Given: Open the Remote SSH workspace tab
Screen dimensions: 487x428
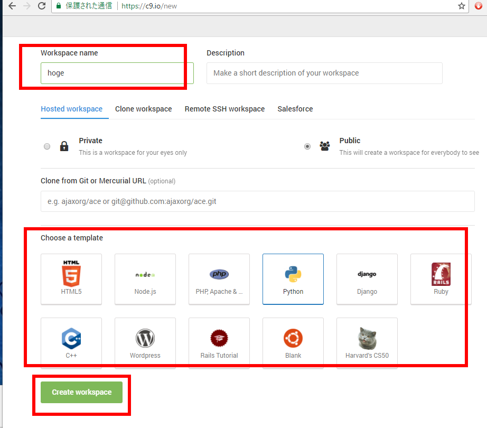Looking at the screenshot, I should 224,109.
